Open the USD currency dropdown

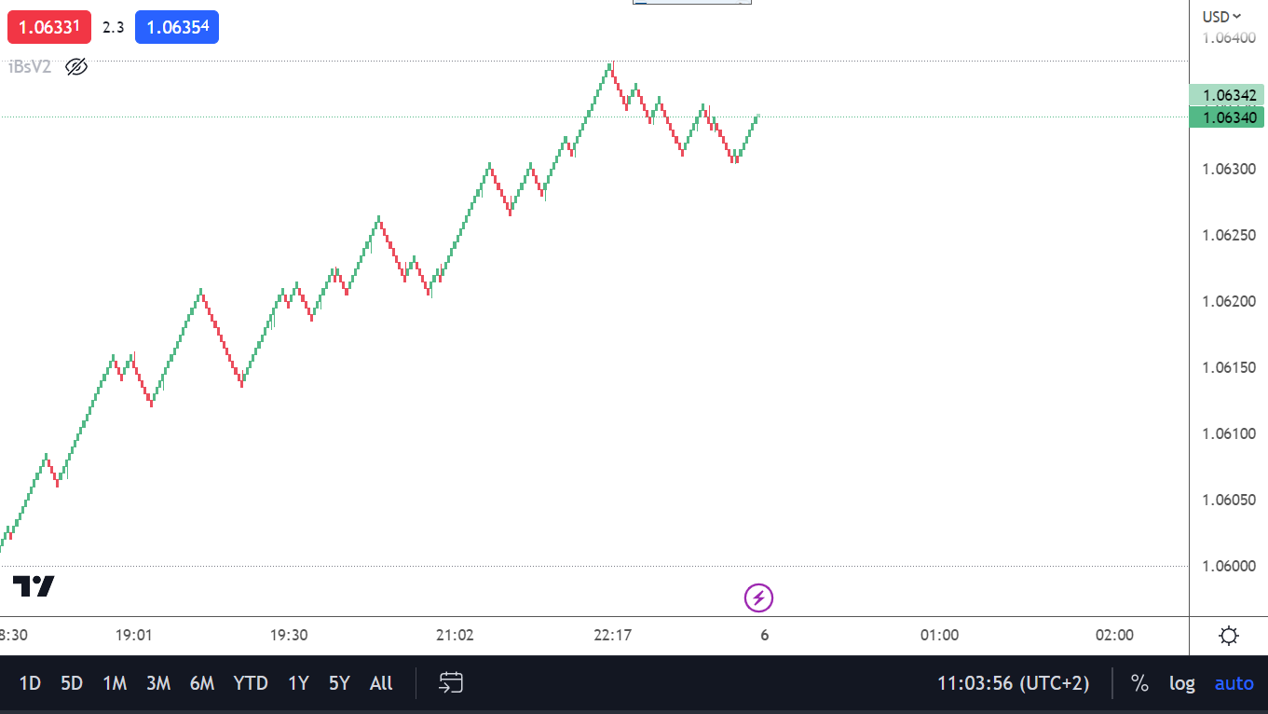coord(1221,16)
